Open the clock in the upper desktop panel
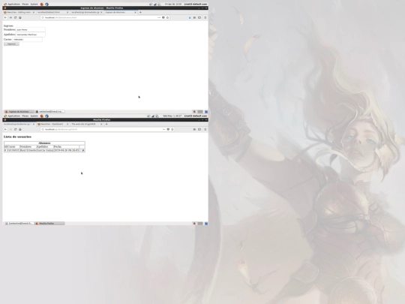The height and width of the screenshot is (304, 405). (173, 5)
